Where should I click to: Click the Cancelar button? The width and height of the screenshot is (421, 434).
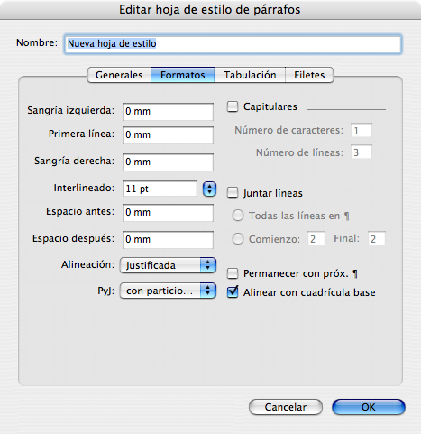pos(286,407)
